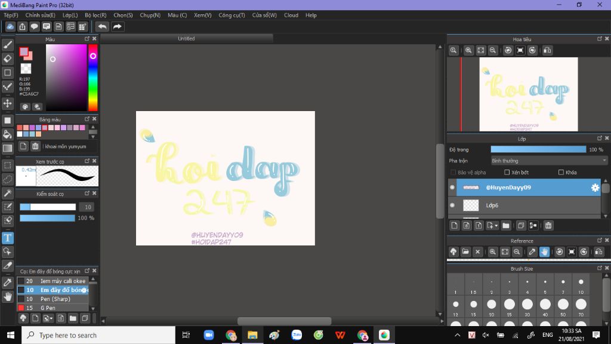Choose the Pen (Sharp) brush
Image resolution: width=611 pixels, height=344 pixels.
pos(55,299)
